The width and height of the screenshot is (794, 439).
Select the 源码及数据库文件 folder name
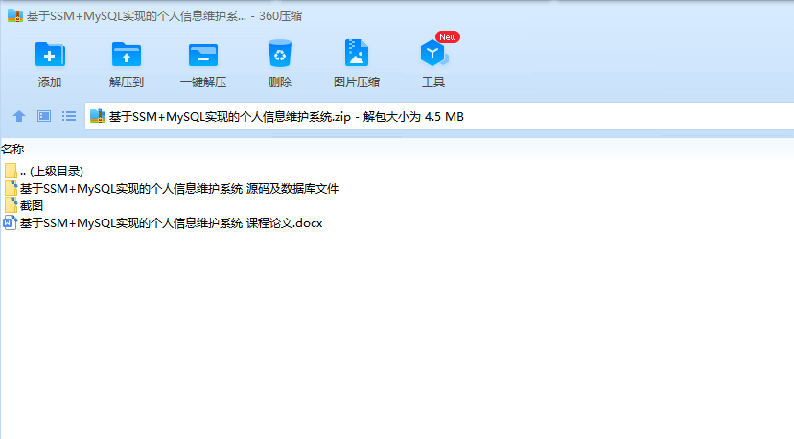coord(179,189)
